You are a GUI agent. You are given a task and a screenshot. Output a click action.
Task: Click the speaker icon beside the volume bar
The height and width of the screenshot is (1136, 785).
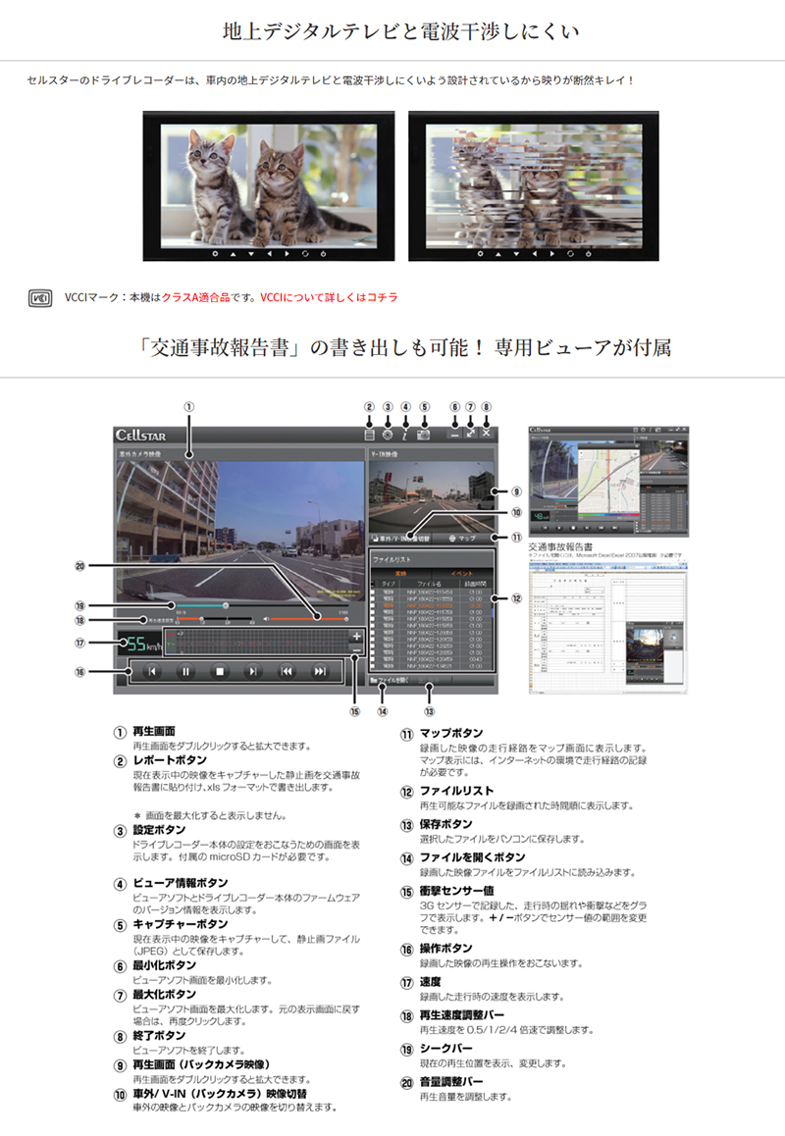click(267, 619)
